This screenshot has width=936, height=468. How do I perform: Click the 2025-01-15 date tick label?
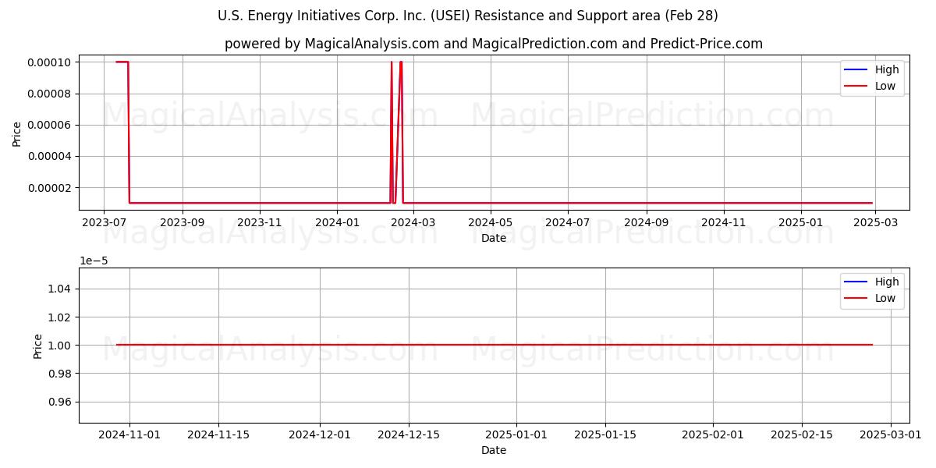click(x=605, y=434)
